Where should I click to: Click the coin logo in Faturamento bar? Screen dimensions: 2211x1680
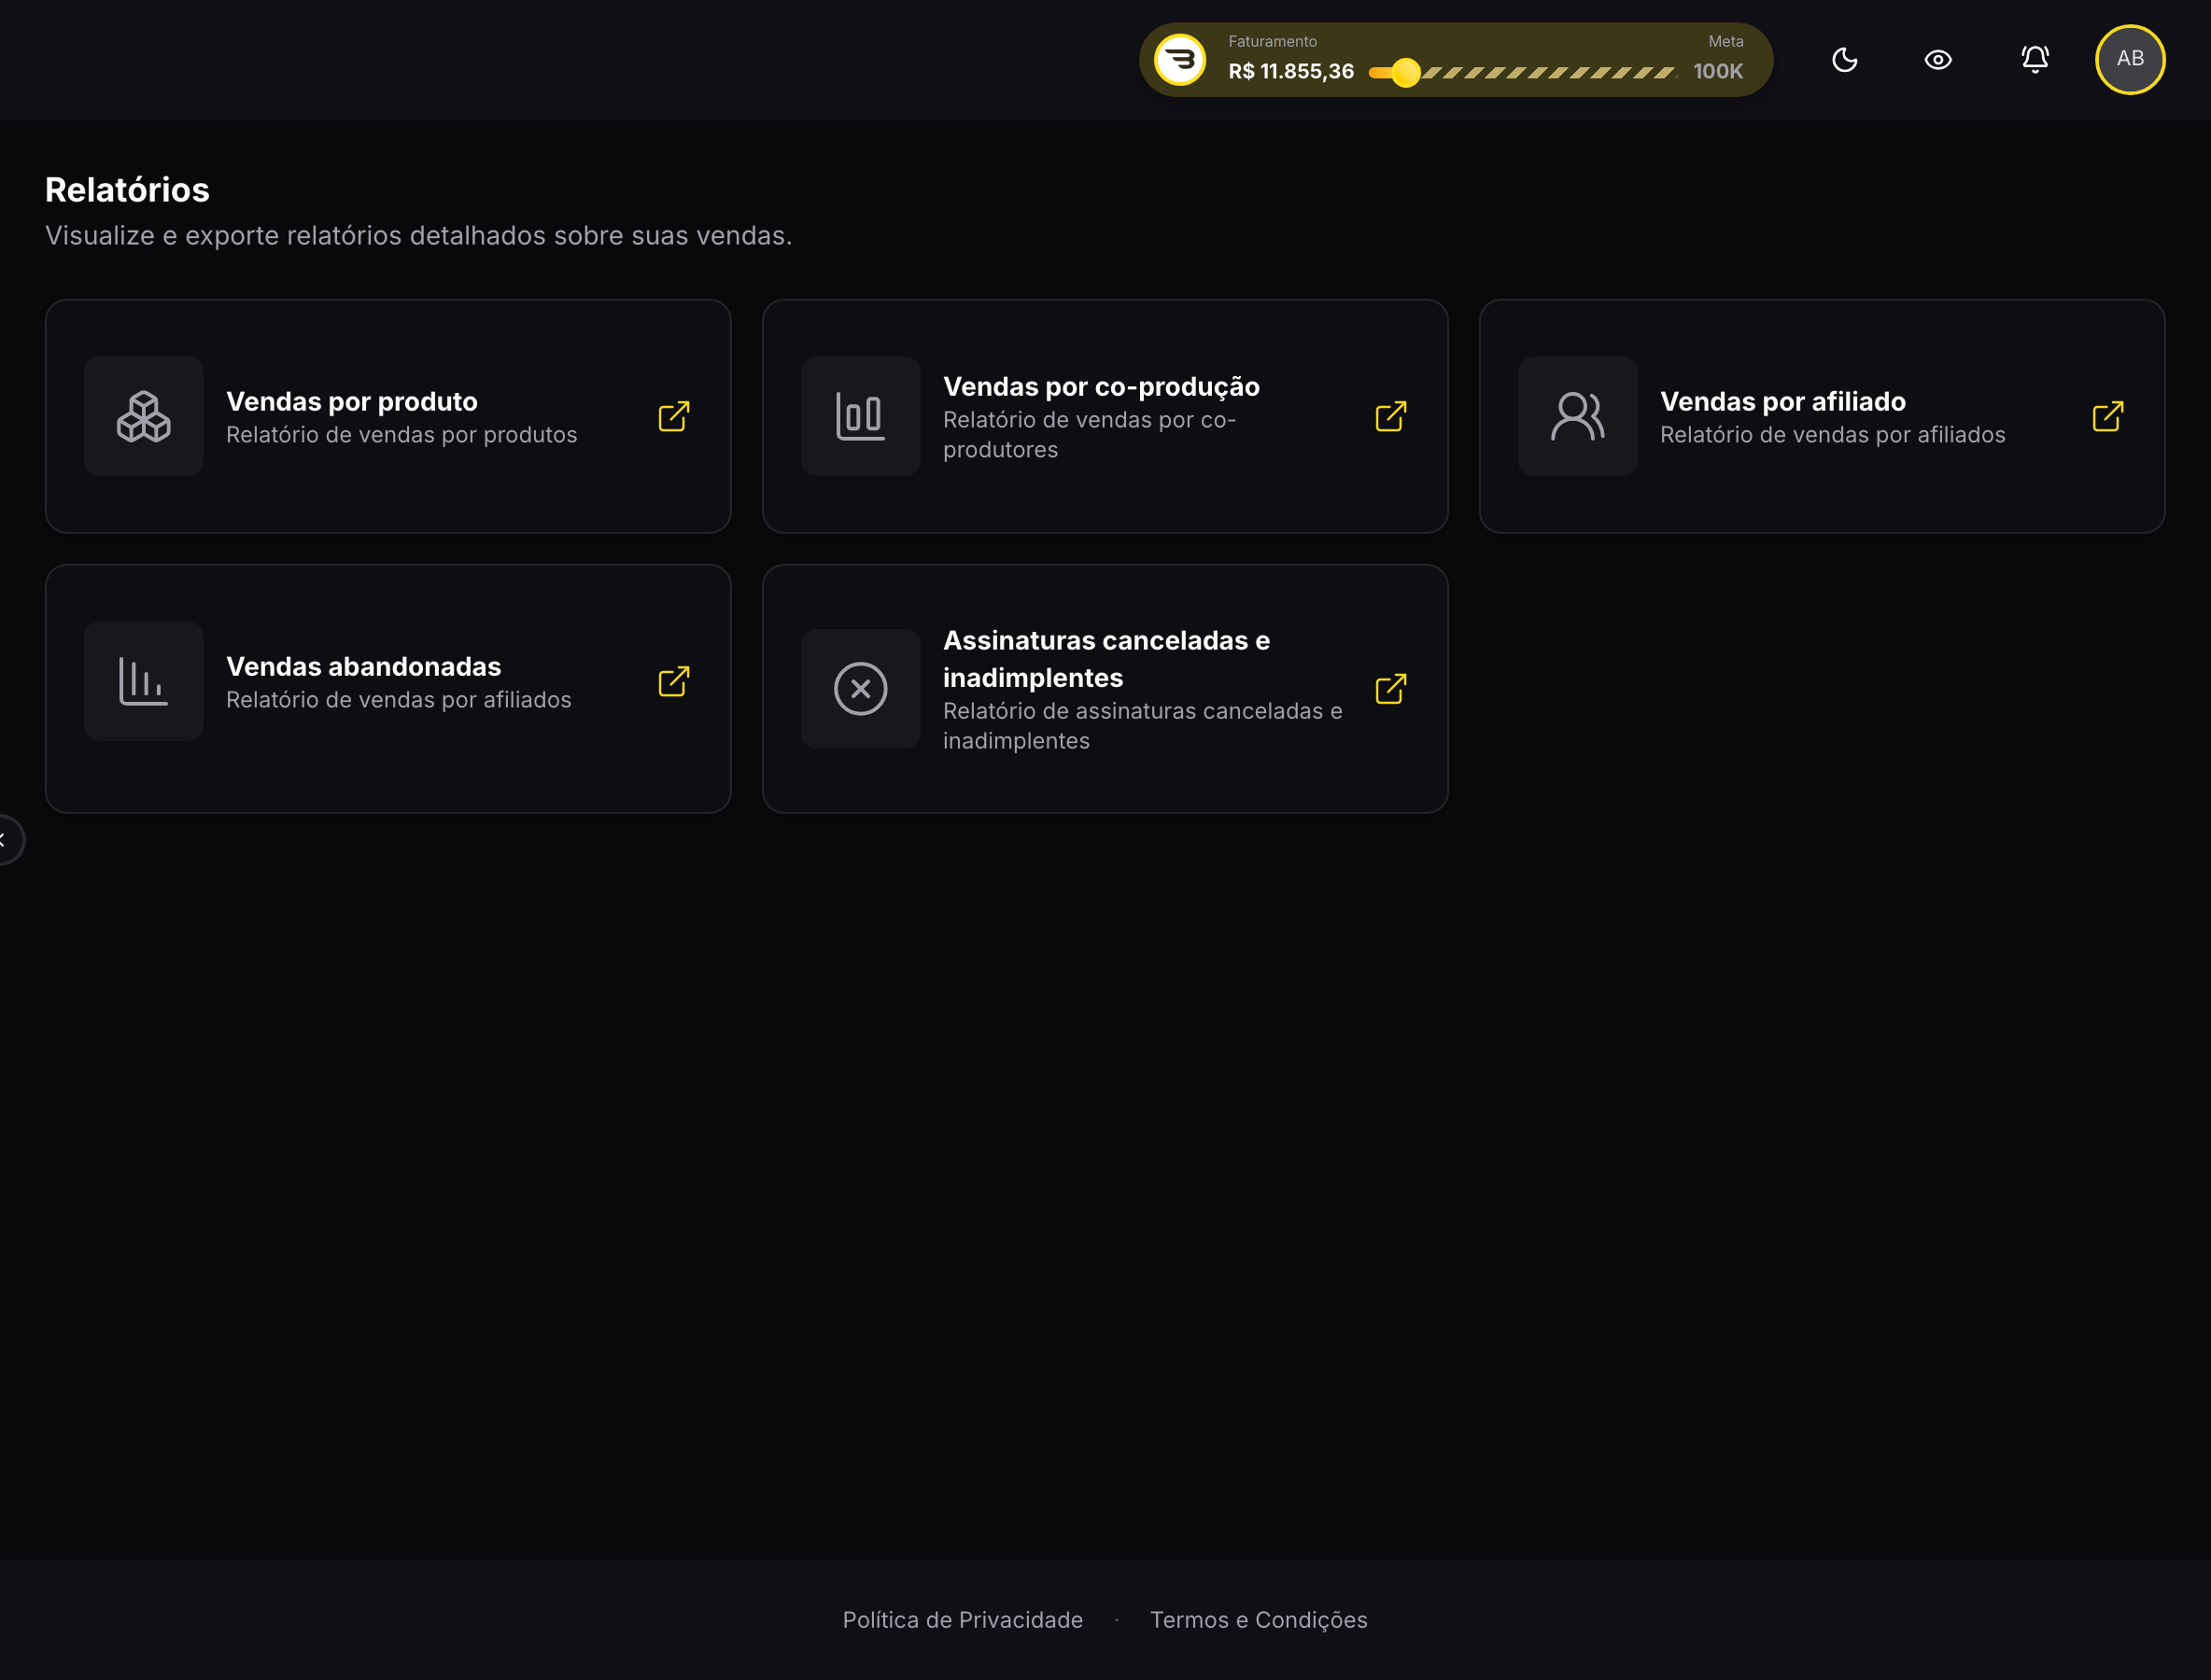pos(1179,60)
